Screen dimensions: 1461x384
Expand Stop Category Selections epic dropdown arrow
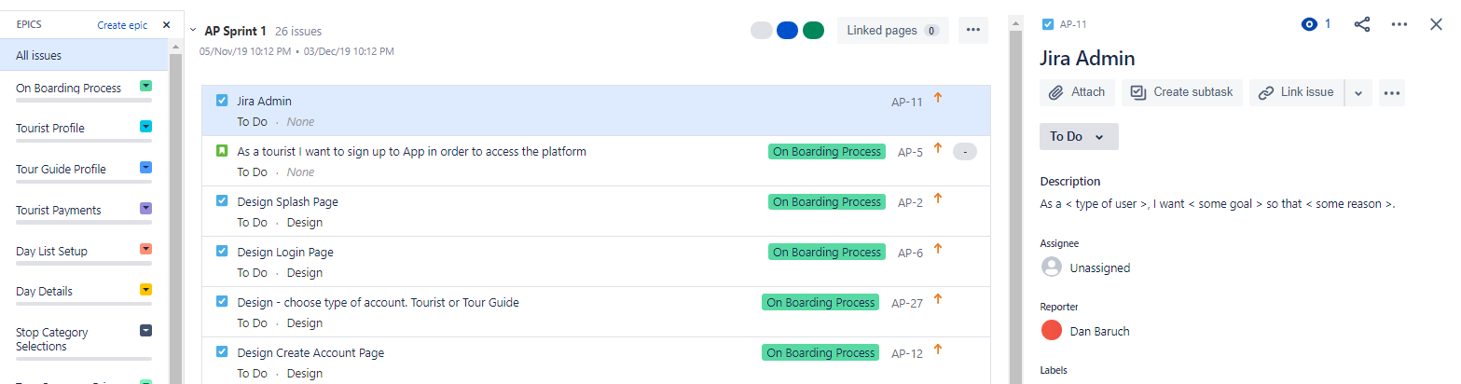145,330
